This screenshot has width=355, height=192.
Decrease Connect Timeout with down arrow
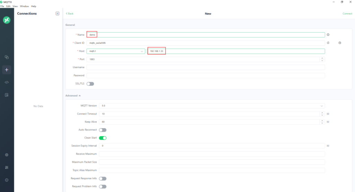(x=322, y=115)
